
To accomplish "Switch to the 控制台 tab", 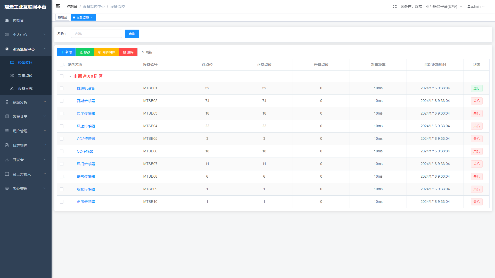I will point(62,17).
